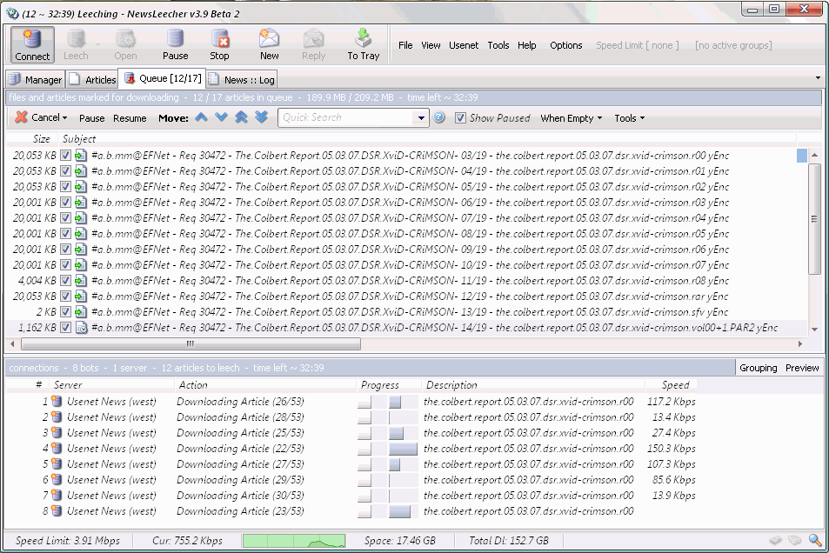Click server icon for connection 4

[57, 449]
